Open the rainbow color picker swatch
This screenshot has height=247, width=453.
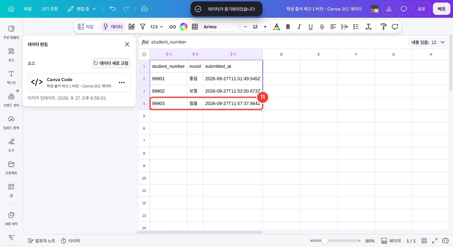point(183,27)
